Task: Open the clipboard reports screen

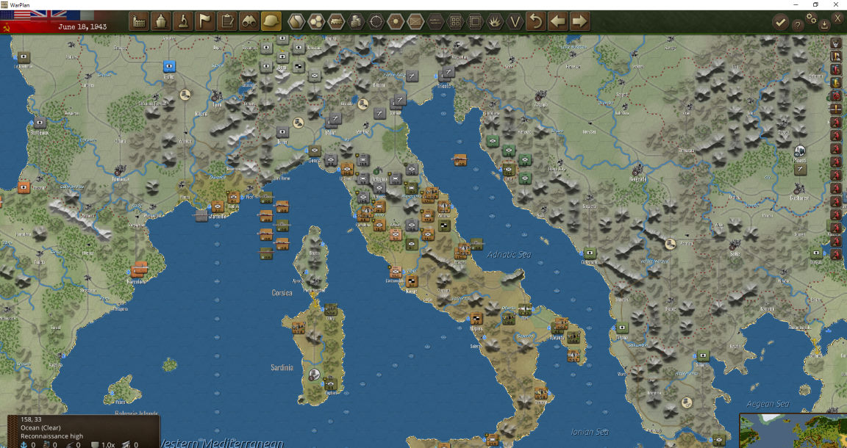Action: click(227, 21)
